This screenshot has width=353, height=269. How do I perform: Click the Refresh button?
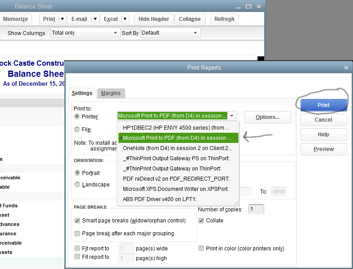pyautogui.click(x=224, y=19)
